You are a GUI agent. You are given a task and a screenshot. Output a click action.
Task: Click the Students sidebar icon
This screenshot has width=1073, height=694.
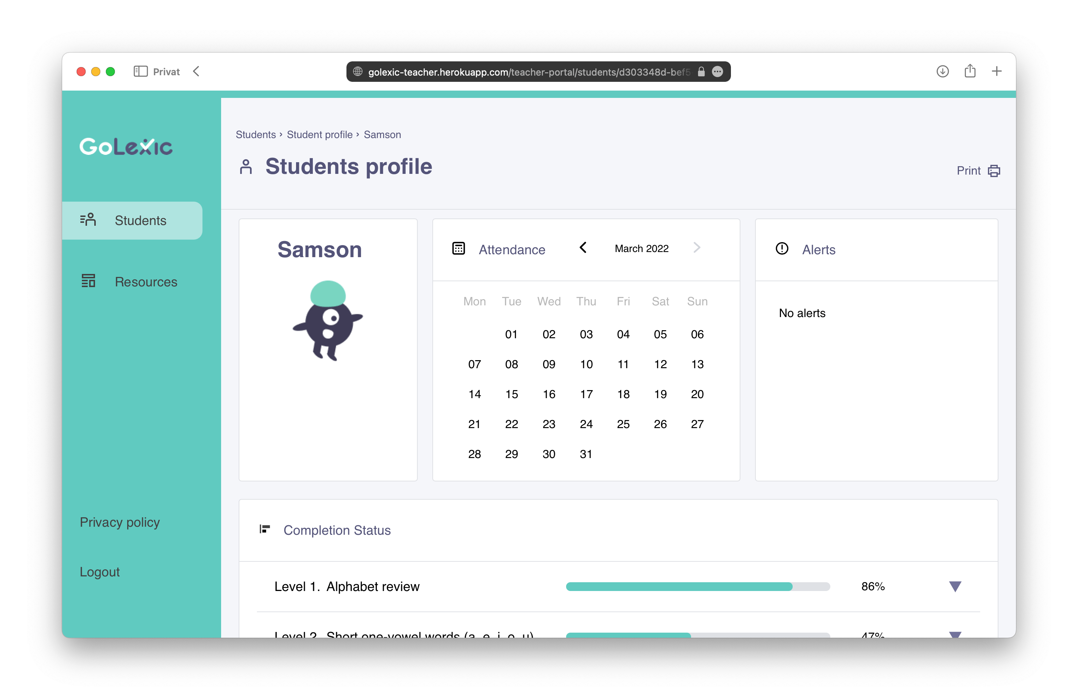coord(88,220)
